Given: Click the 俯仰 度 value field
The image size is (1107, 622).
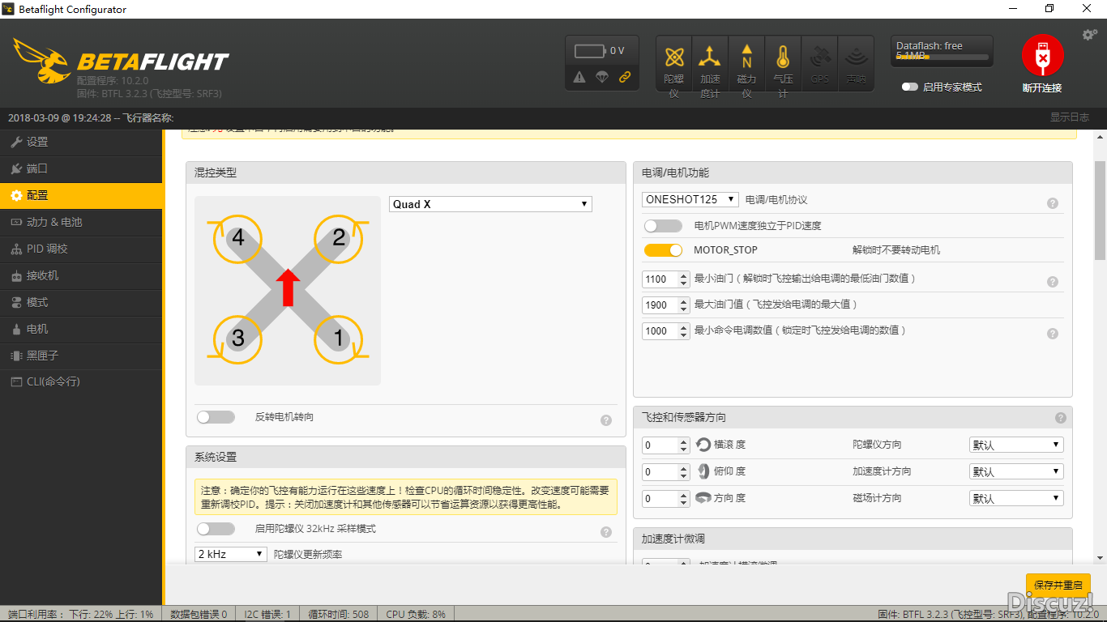Looking at the screenshot, I should (x=665, y=472).
